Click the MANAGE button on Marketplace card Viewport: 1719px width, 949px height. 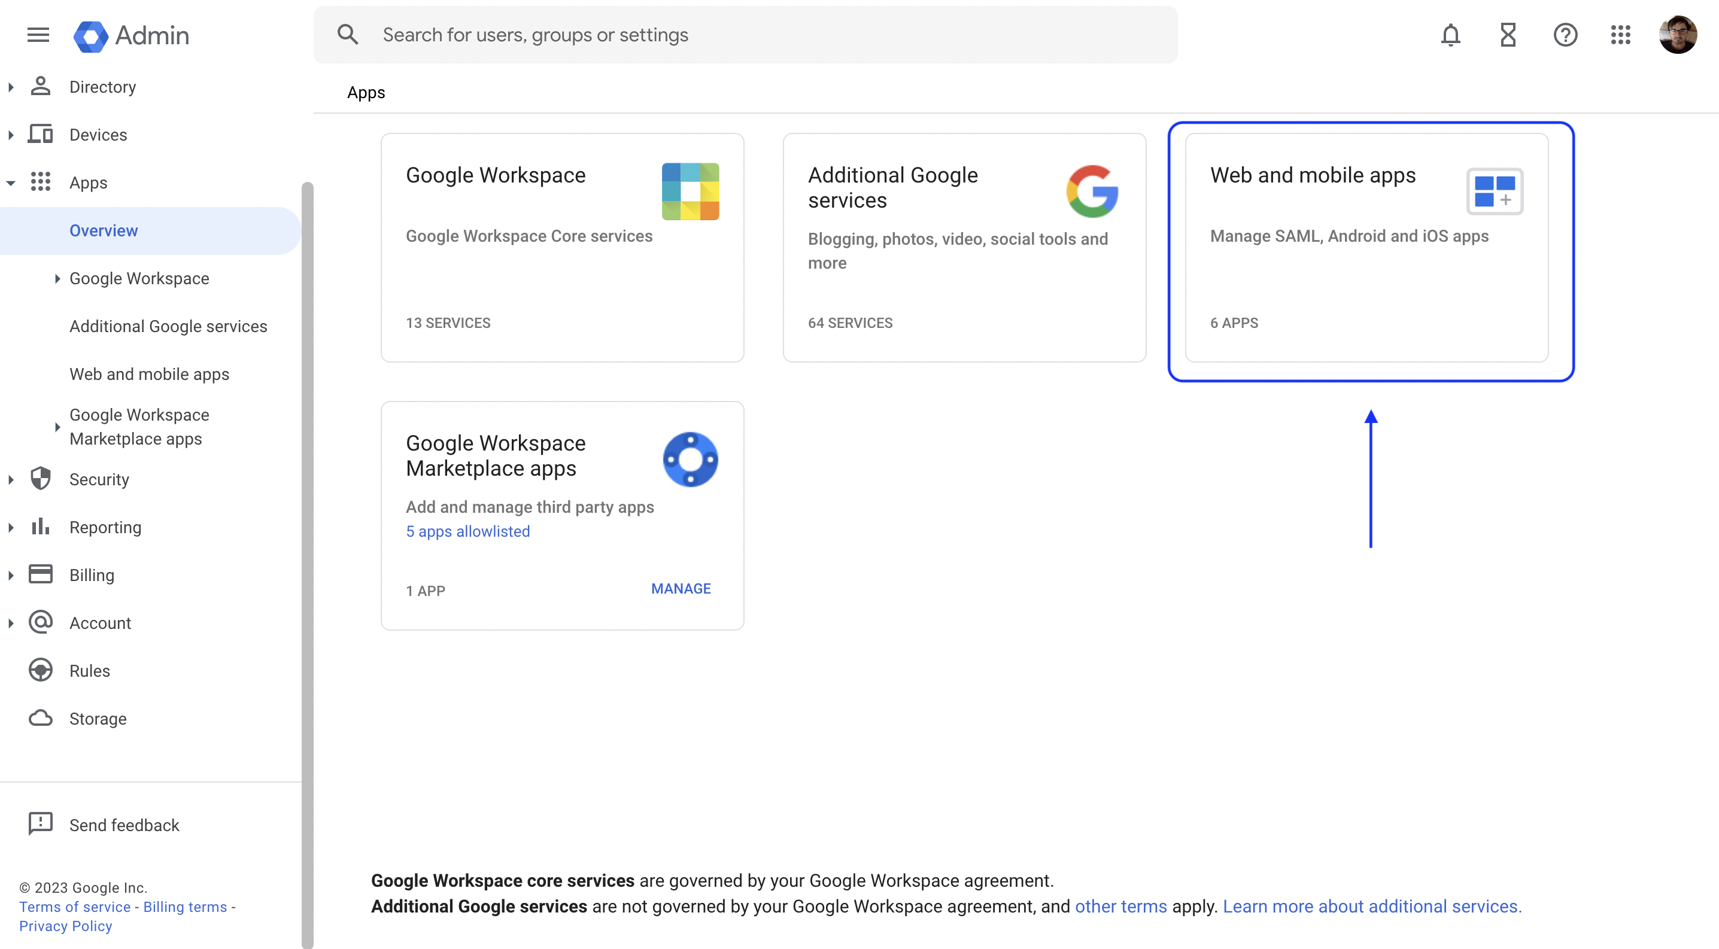pyautogui.click(x=681, y=588)
